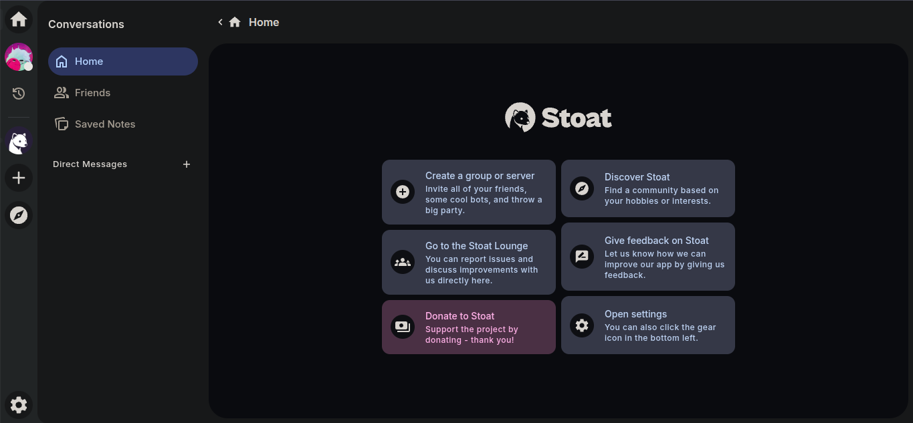The height and width of the screenshot is (423, 913).
Task: Open the Stoat server icon in sidebar
Action: [x=19, y=142]
